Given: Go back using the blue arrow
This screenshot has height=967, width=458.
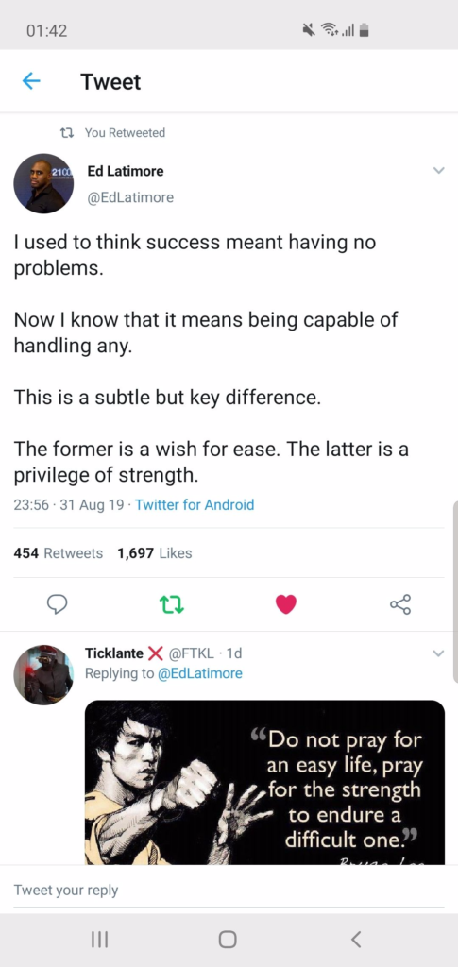Looking at the screenshot, I should 31,81.
